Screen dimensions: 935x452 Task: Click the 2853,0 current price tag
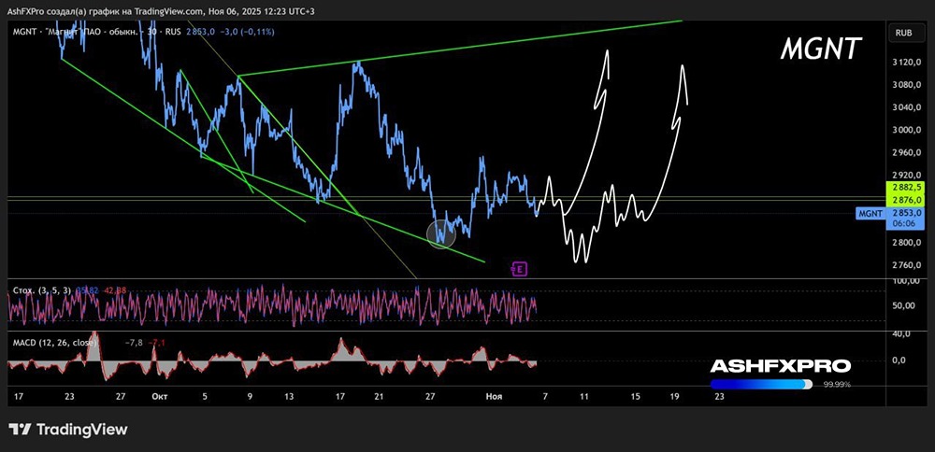(906, 213)
